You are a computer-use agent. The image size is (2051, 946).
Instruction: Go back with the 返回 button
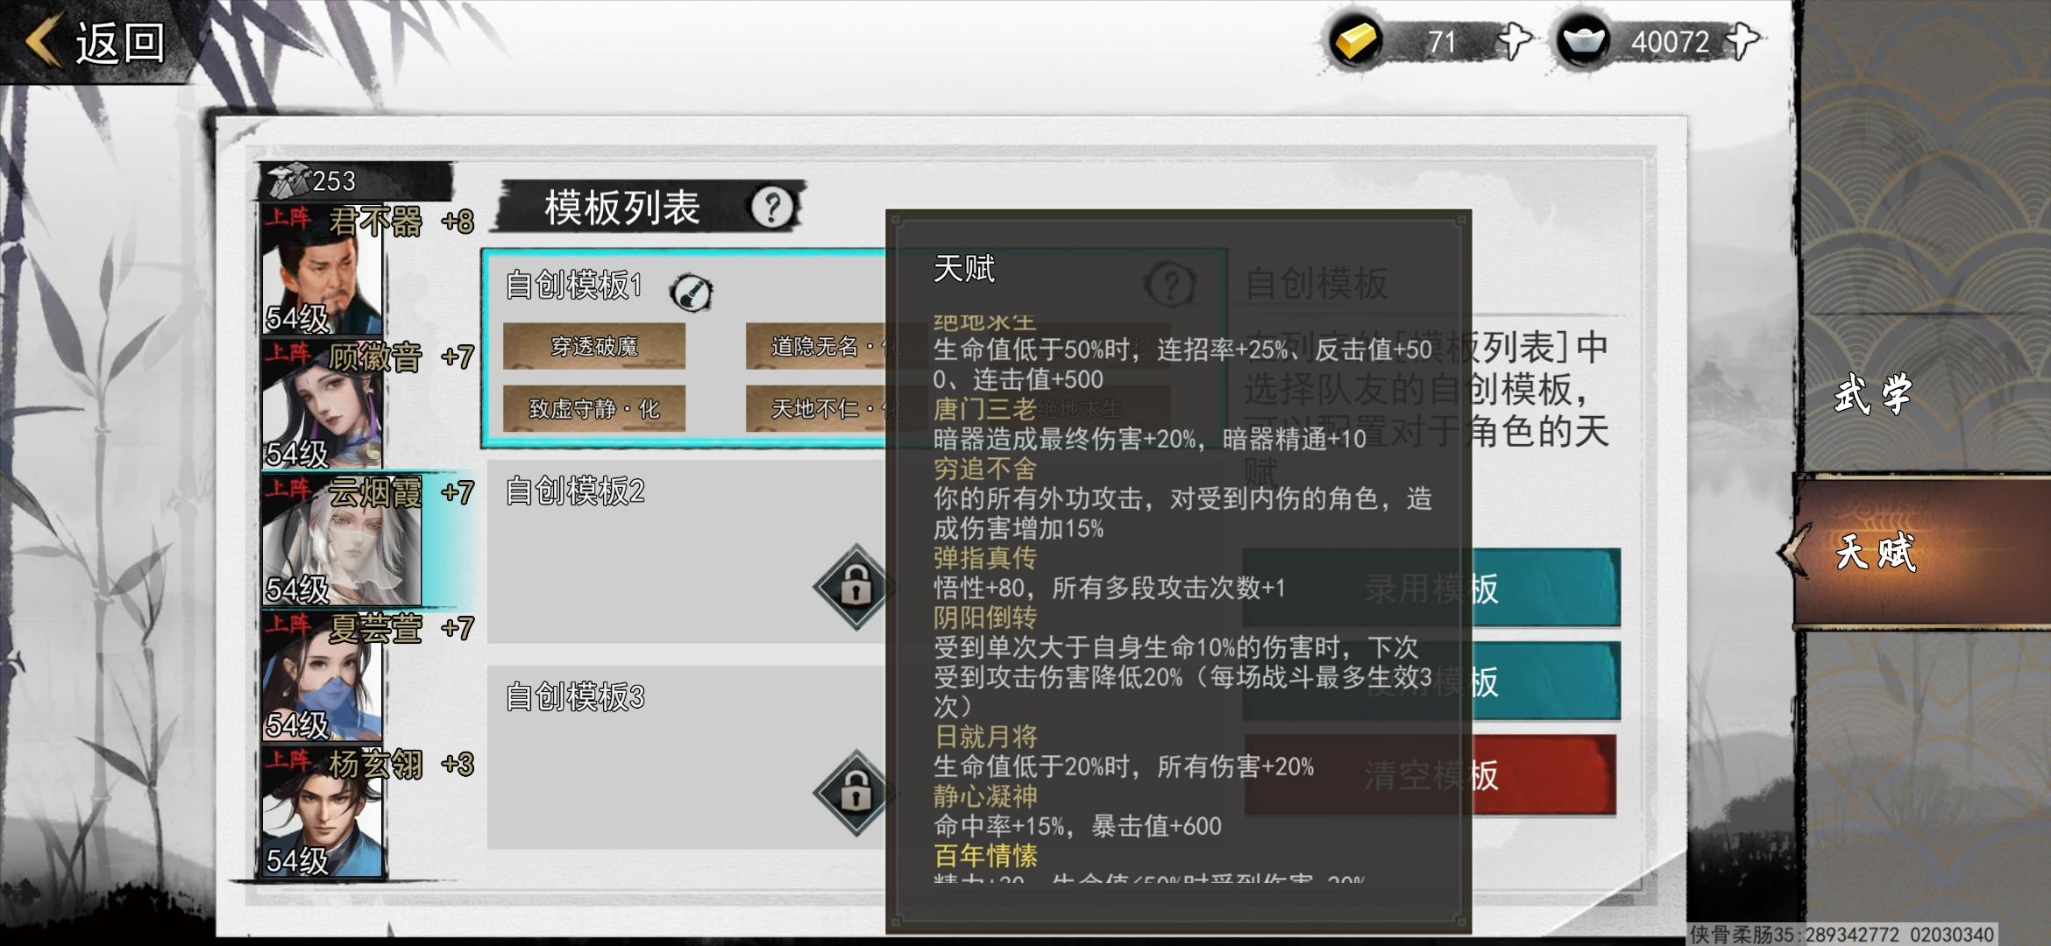95,42
